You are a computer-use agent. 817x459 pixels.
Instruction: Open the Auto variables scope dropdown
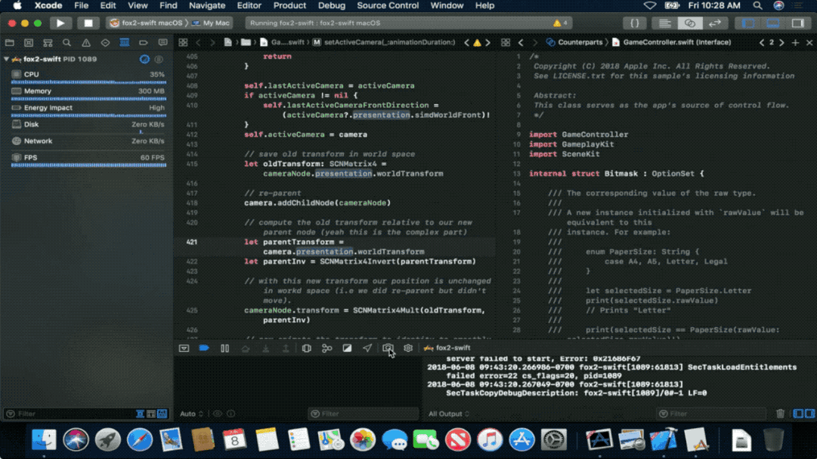[x=191, y=414]
